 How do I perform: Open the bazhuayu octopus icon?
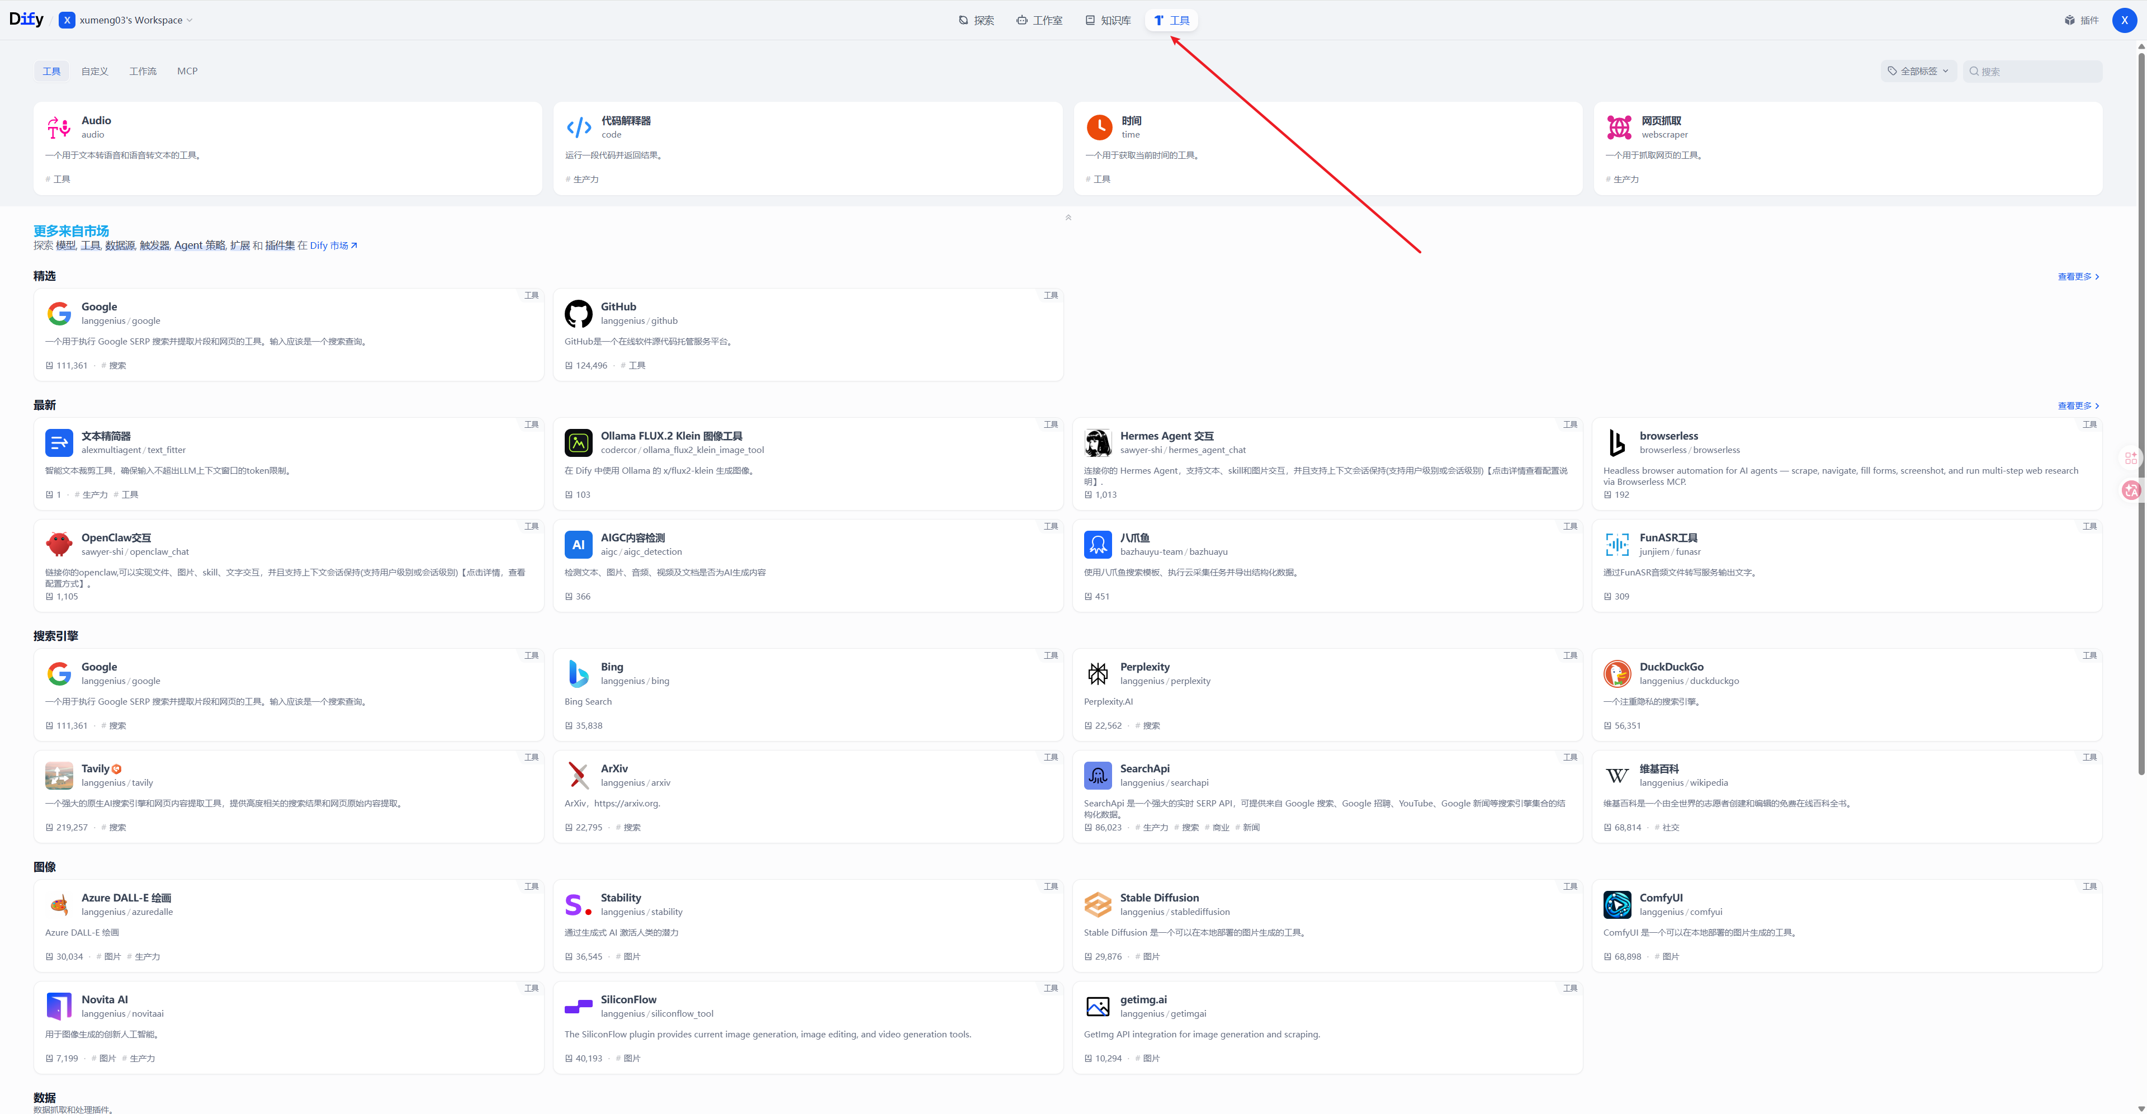coord(1098,545)
